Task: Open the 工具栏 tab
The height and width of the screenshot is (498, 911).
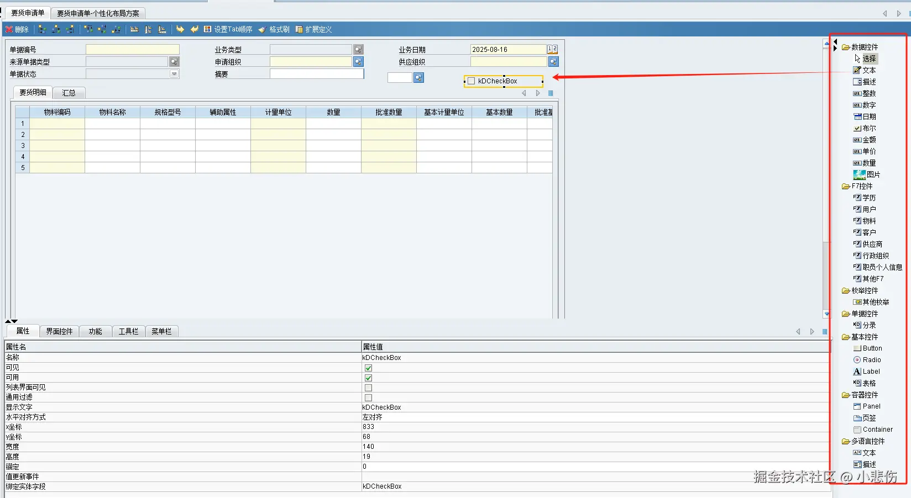Action: [128, 331]
